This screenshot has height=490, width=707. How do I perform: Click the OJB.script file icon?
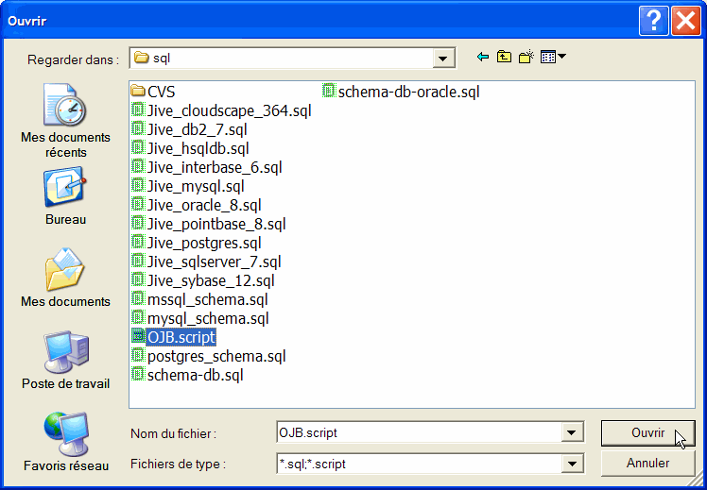[137, 336]
